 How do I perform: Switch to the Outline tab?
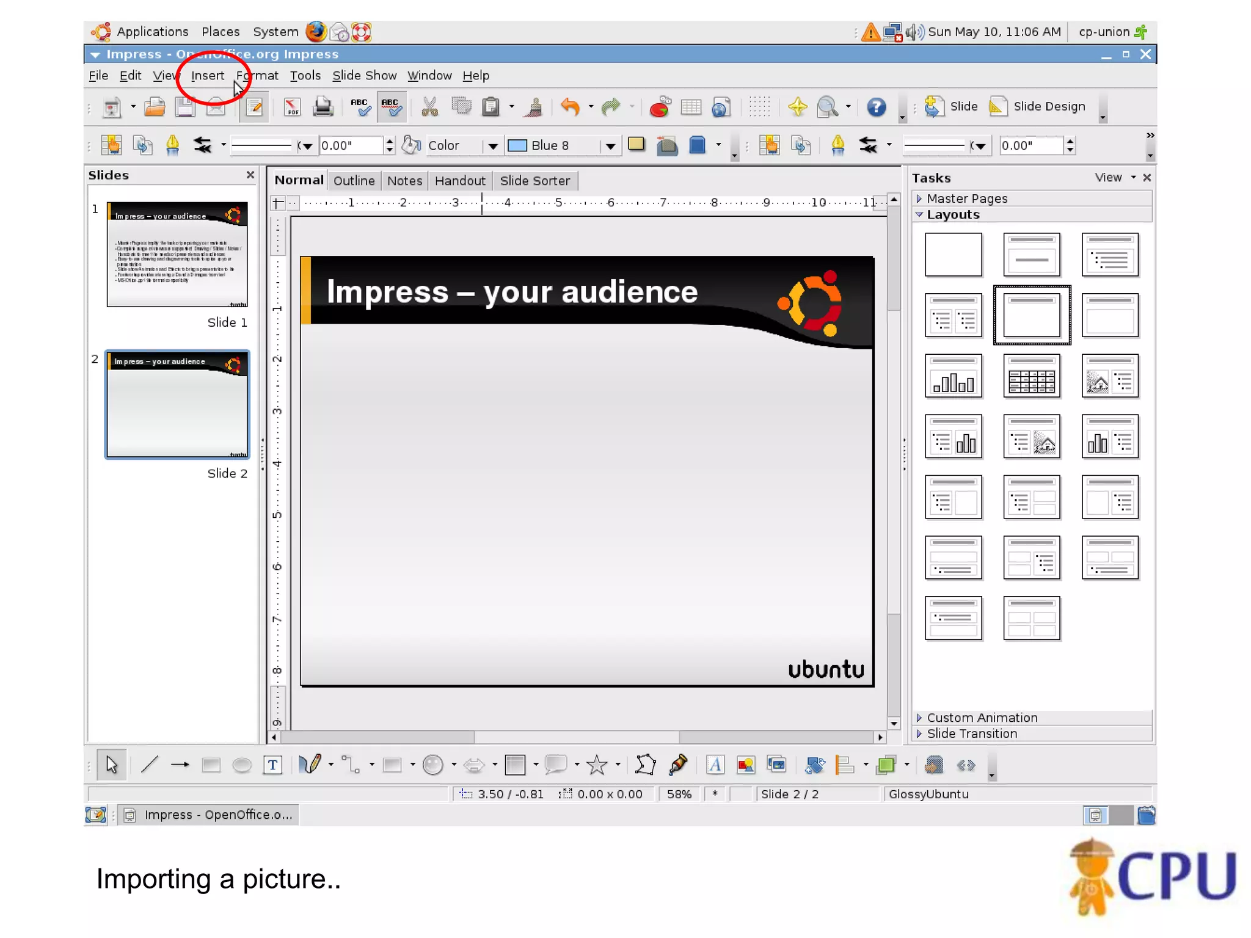[354, 181]
